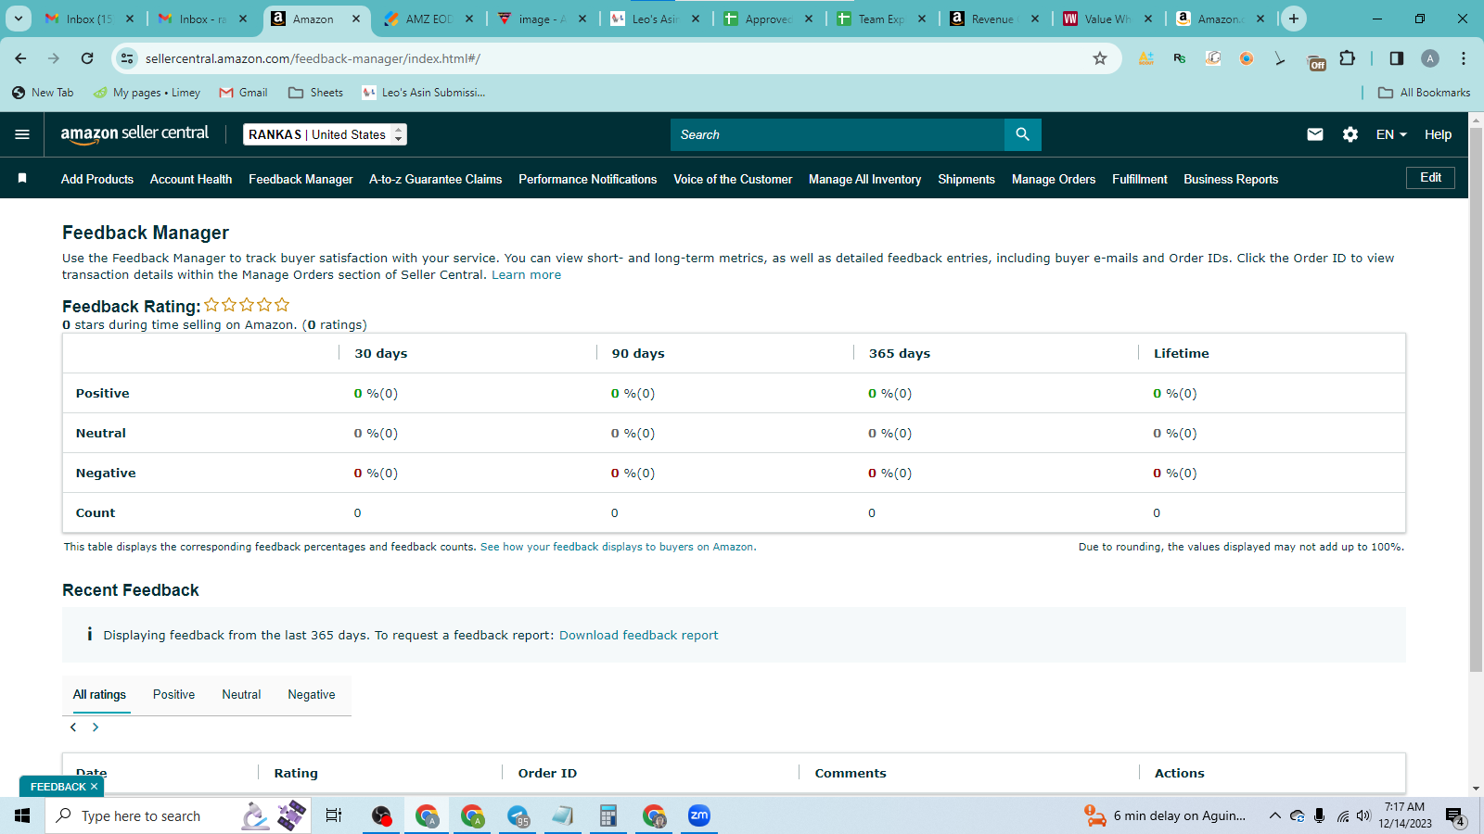Click the site information icon in address bar
This screenshot has width=1484, height=834.
128,58
